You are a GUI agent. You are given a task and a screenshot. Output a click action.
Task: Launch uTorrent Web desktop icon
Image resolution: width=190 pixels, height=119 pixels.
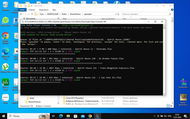(x=6, y=68)
